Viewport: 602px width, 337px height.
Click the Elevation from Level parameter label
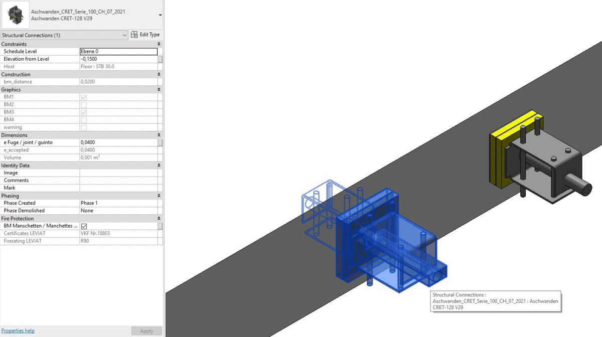tap(26, 59)
